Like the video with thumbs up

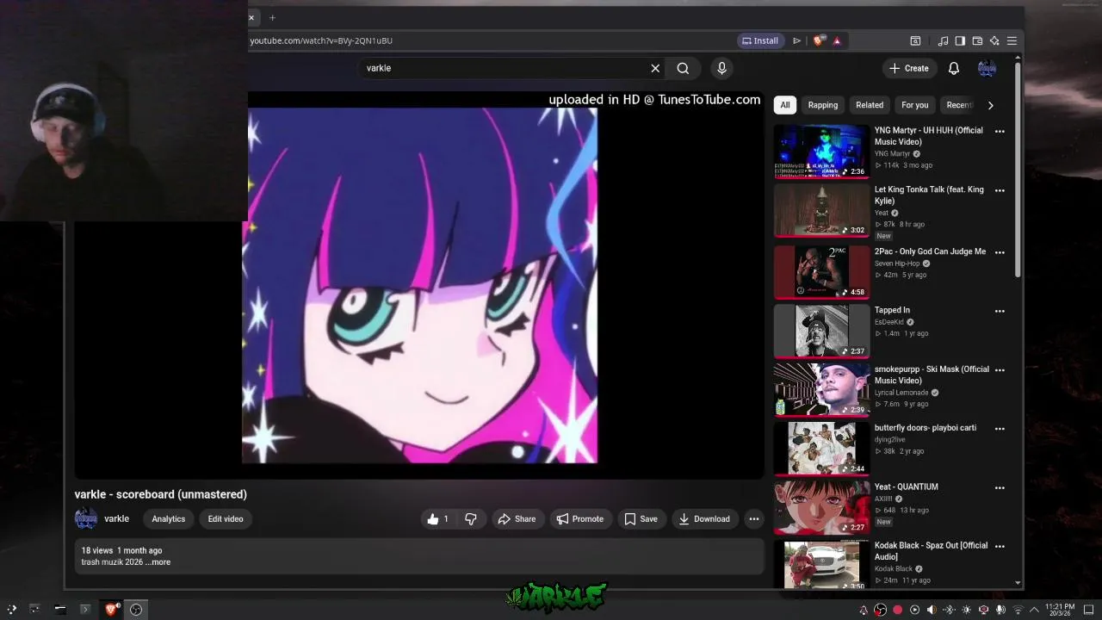point(437,519)
